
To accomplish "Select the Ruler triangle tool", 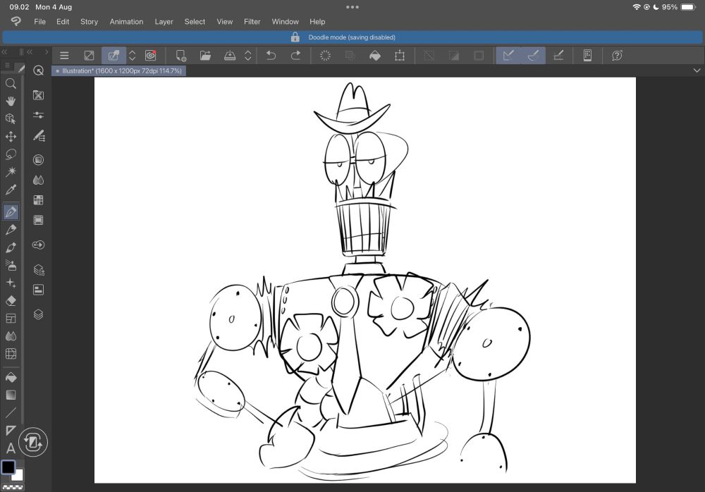I will point(11,431).
